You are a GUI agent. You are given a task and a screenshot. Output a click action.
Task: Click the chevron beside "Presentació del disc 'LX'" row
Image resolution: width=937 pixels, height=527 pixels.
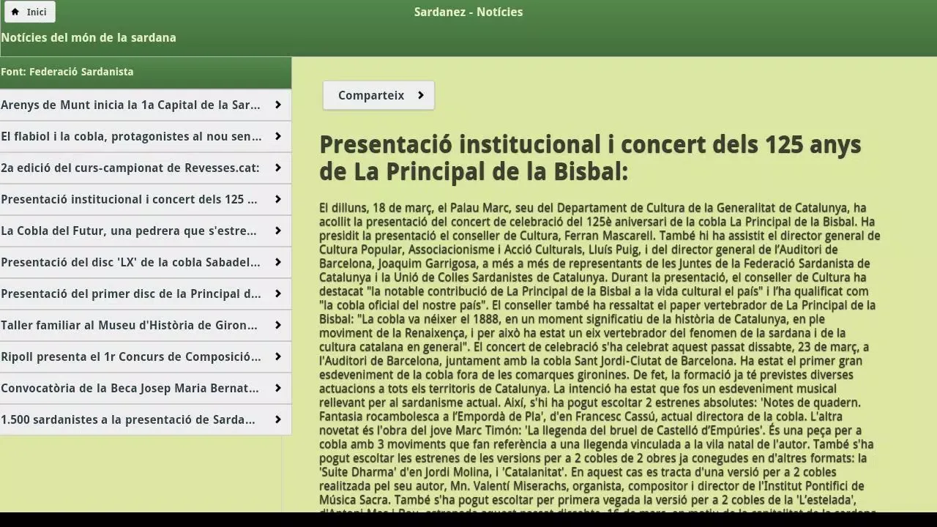point(278,262)
